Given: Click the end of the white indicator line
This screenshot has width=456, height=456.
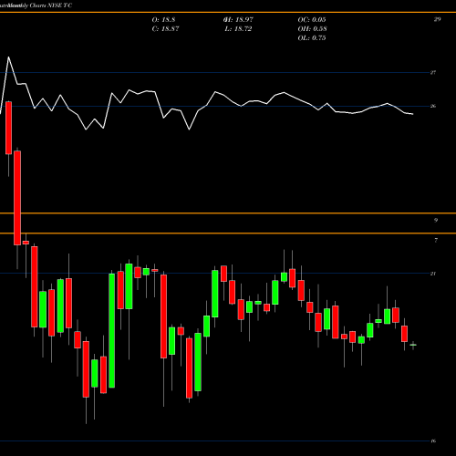Looking at the screenshot, I should pos(413,114).
